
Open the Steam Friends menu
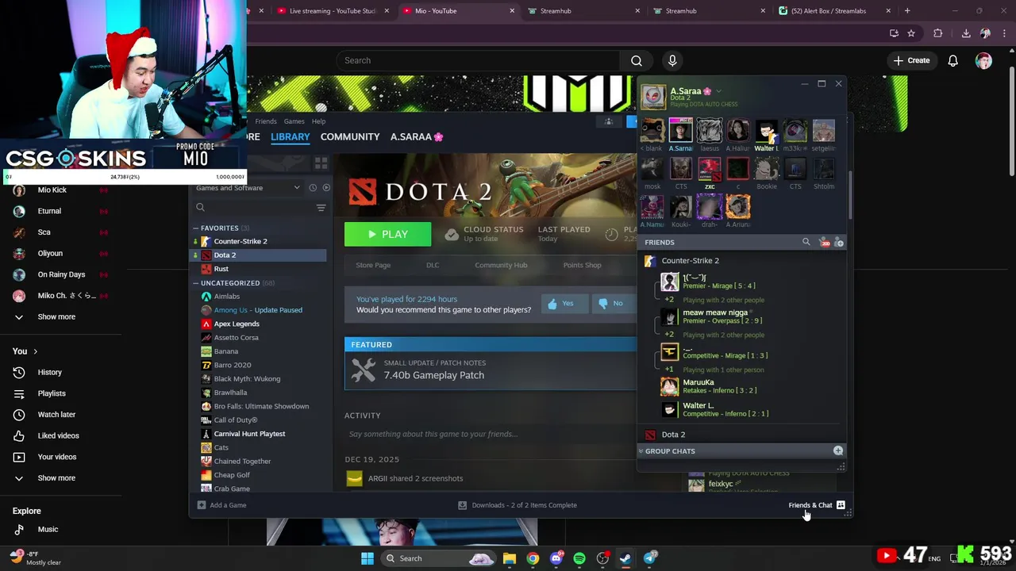coord(266,121)
